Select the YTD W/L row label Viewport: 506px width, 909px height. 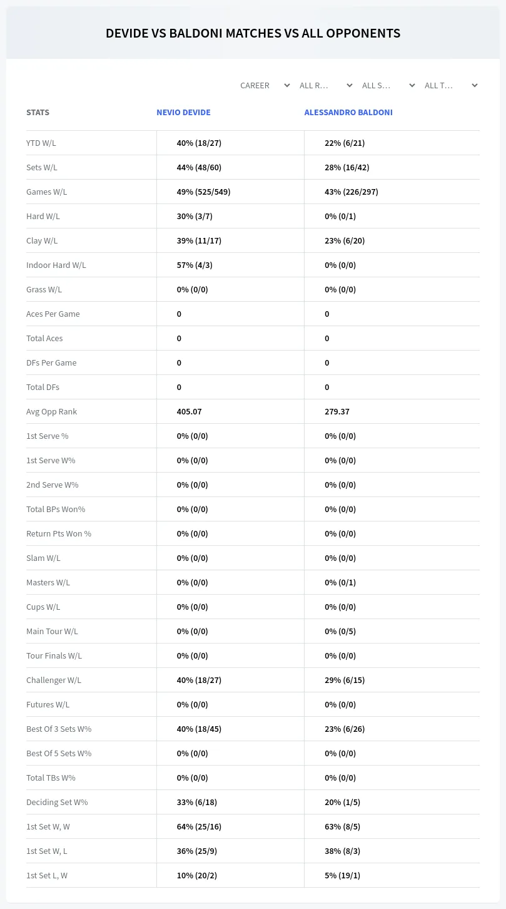[x=41, y=143]
